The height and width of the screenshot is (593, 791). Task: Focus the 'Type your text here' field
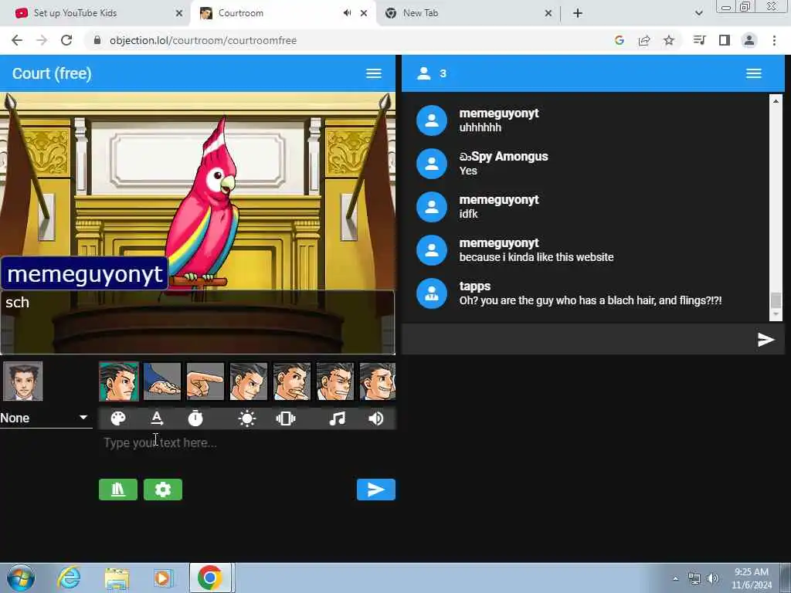[247, 443]
